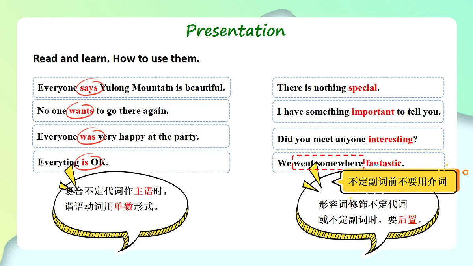Click the speech bubble text '形容词修饰不定代词'

click(x=363, y=205)
